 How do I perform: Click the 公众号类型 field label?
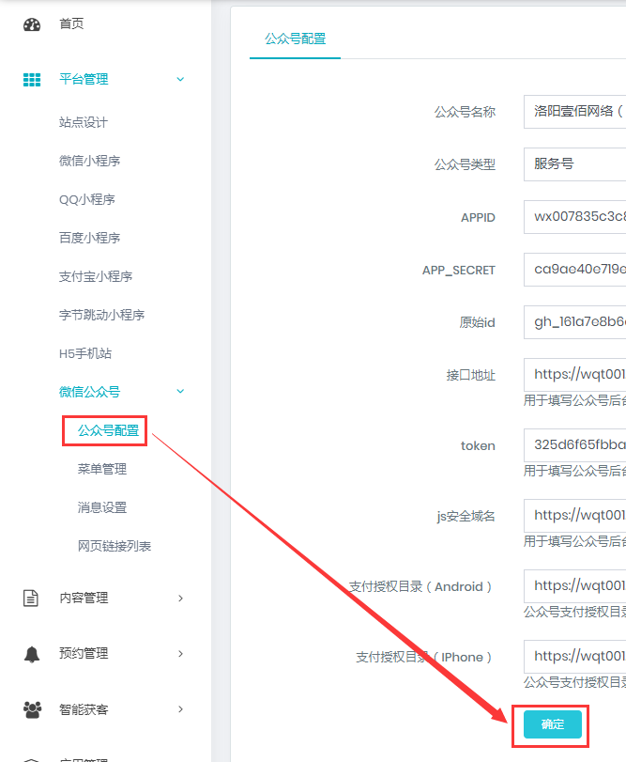tap(465, 164)
